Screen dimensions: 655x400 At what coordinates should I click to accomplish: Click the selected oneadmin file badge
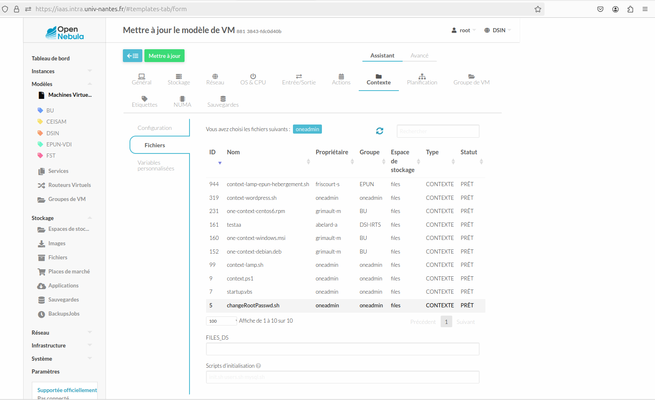[x=307, y=129]
